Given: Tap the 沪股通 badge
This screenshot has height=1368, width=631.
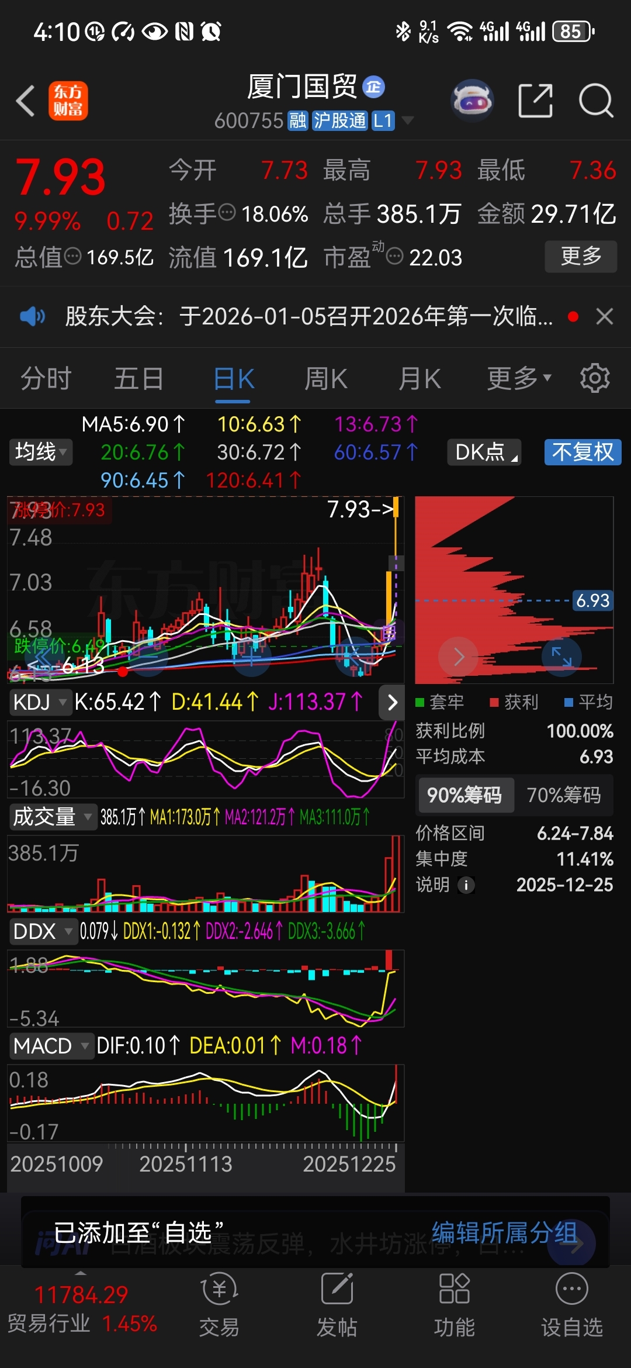Looking at the screenshot, I should [339, 120].
